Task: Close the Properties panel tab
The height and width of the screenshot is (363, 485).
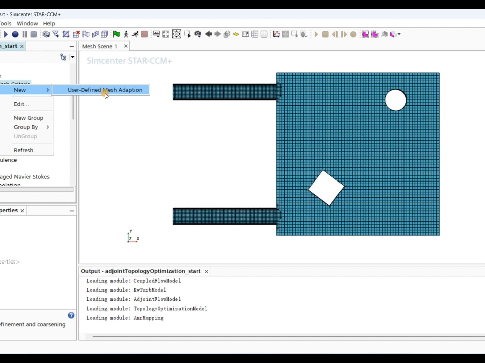Action: coord(22,211)
